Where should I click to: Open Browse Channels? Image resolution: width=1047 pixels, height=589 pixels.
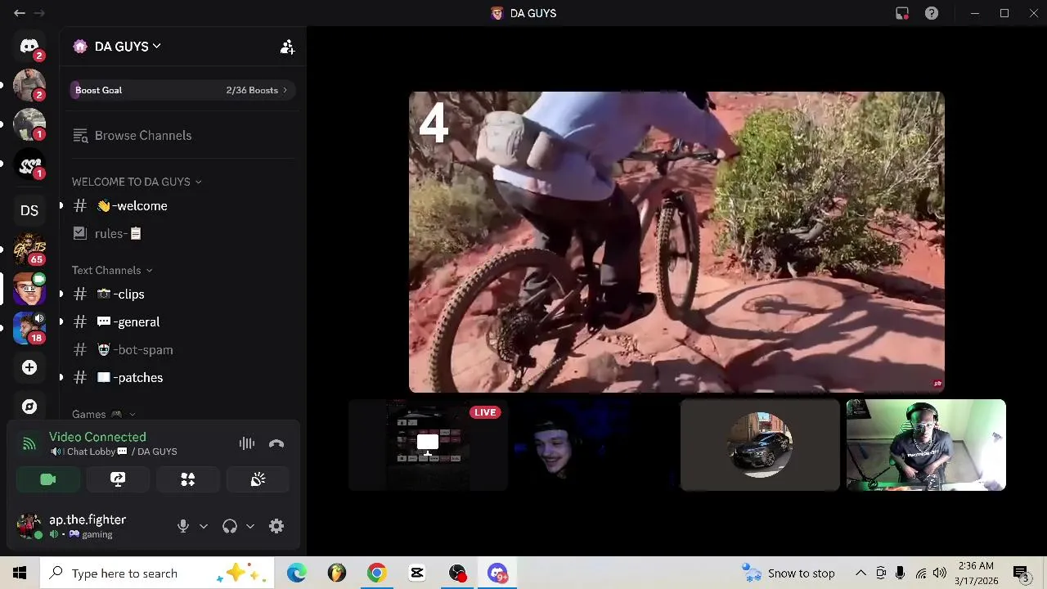click(x=182, y=135)
